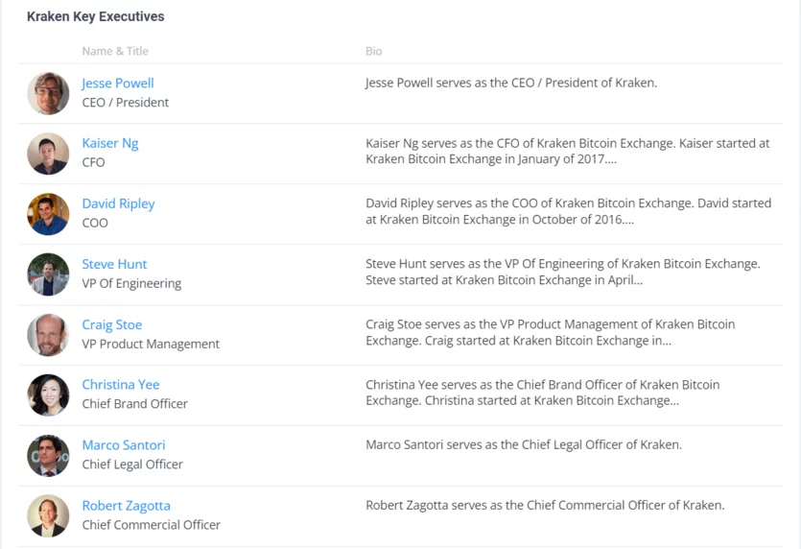Click the profile picture for Robert Zagotta
Screen dimensions: 801x549
[48, 515]
